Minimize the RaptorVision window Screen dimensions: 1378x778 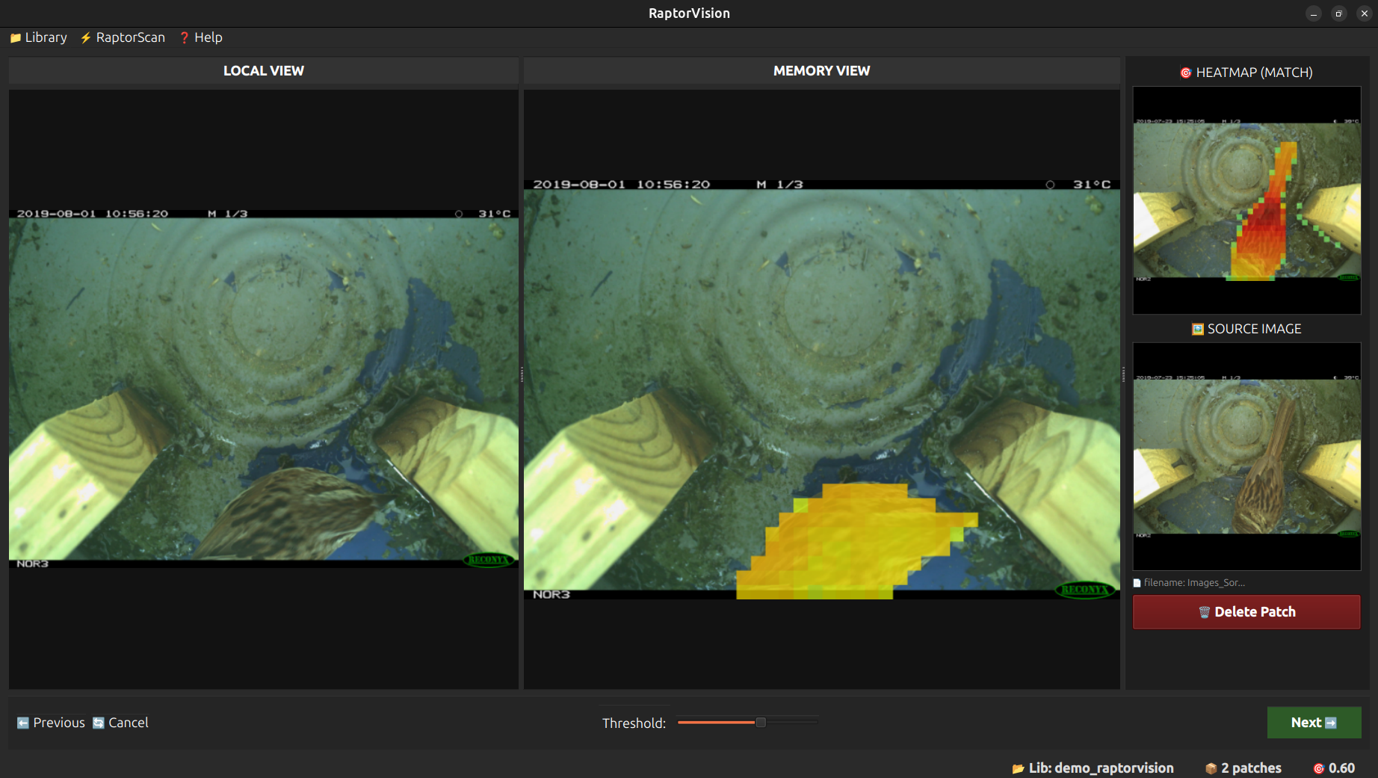(x=1313, y=13)
